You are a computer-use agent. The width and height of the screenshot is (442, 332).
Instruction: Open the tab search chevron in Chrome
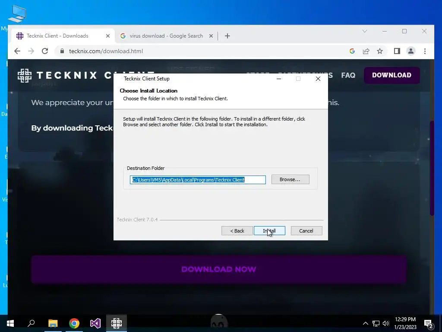[x=365, y=31]
